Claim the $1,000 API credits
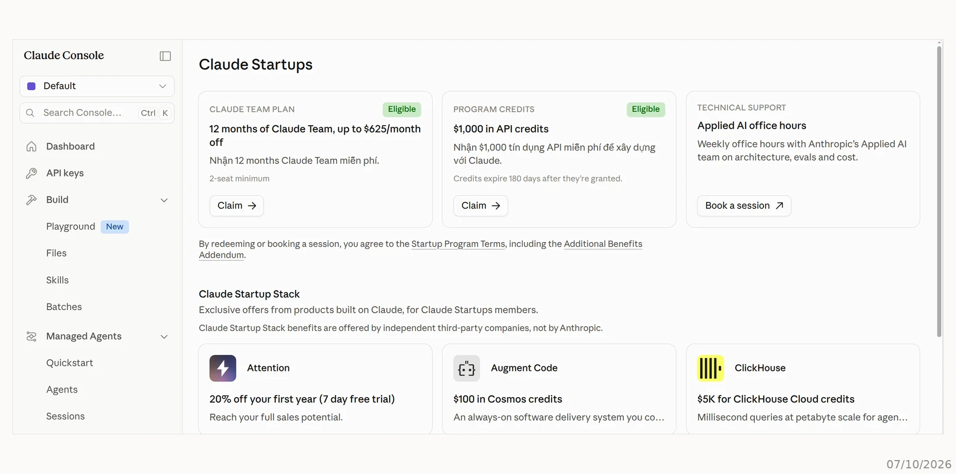 click(481, 206)
